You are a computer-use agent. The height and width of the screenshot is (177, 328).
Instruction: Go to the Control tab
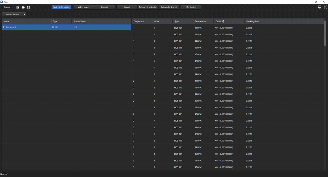104,7
